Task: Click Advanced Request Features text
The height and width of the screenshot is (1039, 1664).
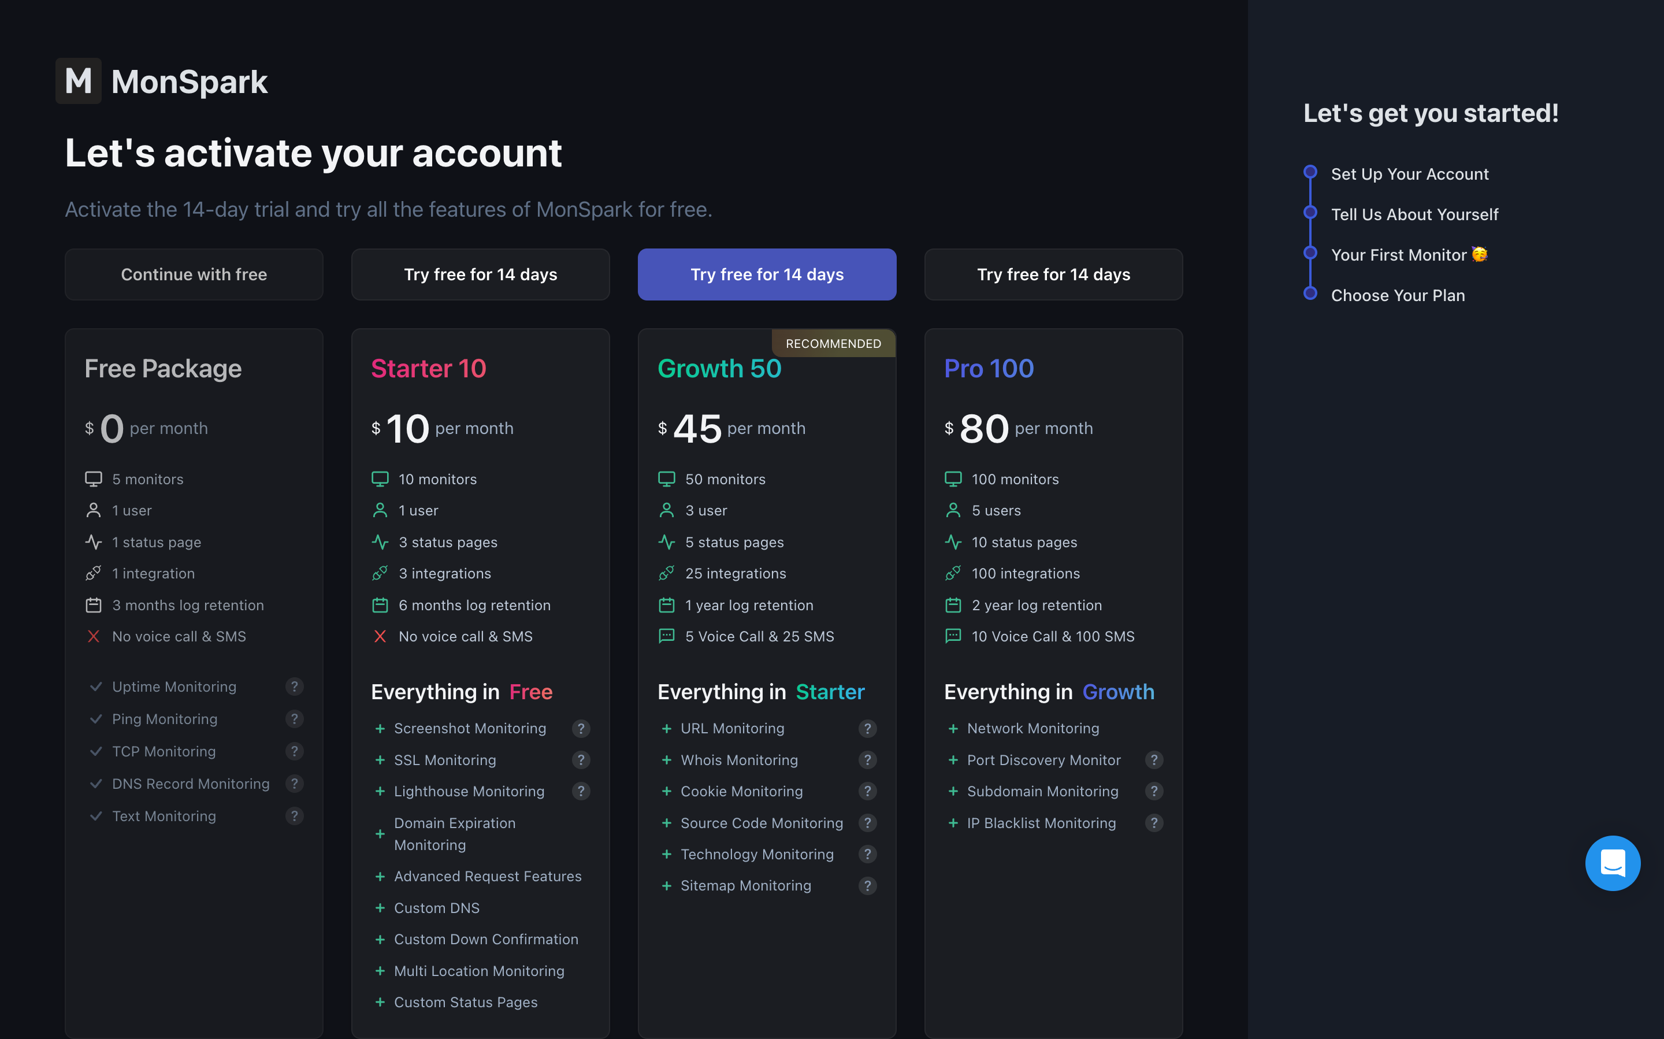Action: (x=488, y=876)
